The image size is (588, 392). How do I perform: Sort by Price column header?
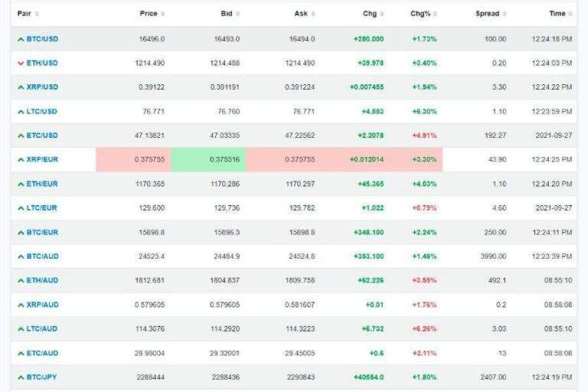(x=148, y=14)
